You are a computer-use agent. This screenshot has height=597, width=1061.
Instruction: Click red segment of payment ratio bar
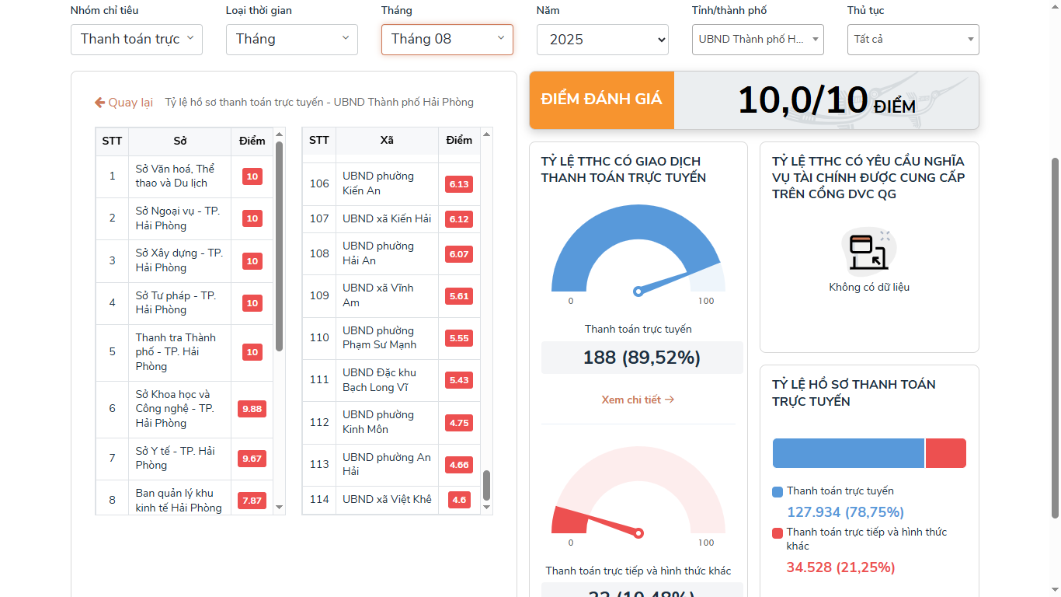point(945,453)
